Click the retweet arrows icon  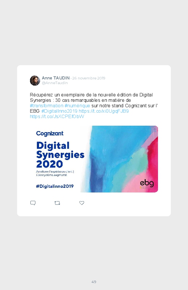(57, 203)
